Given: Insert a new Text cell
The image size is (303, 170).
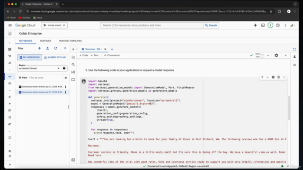Looking at the screenshot, I should pyautogui.click(x=95, y=55).
